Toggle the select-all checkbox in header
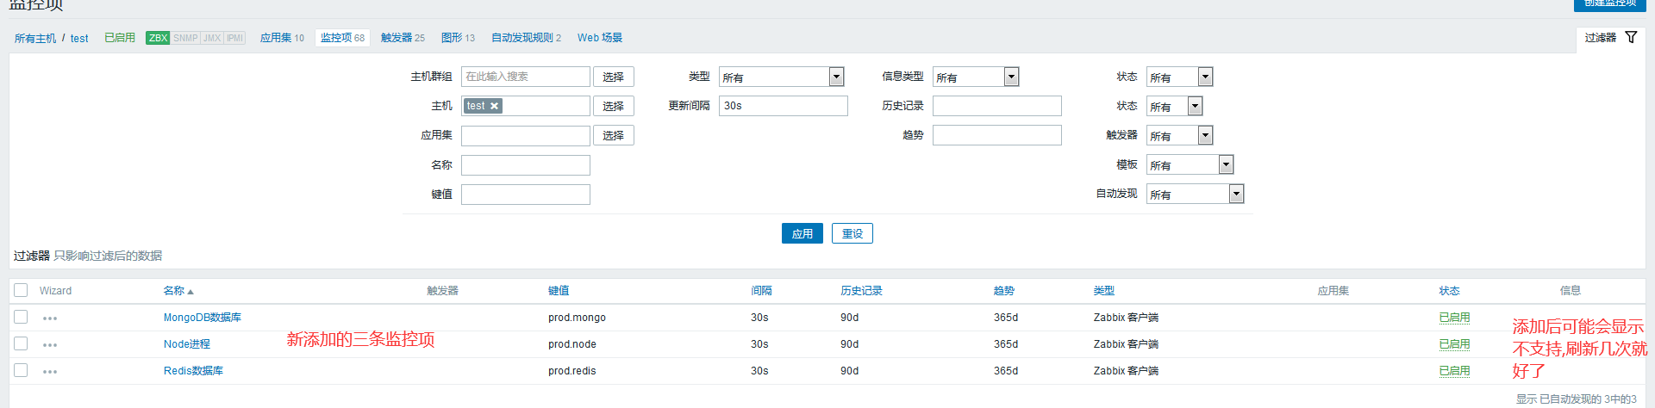Viewport: 1655px width, 408px height. click(x=22, y=290)
